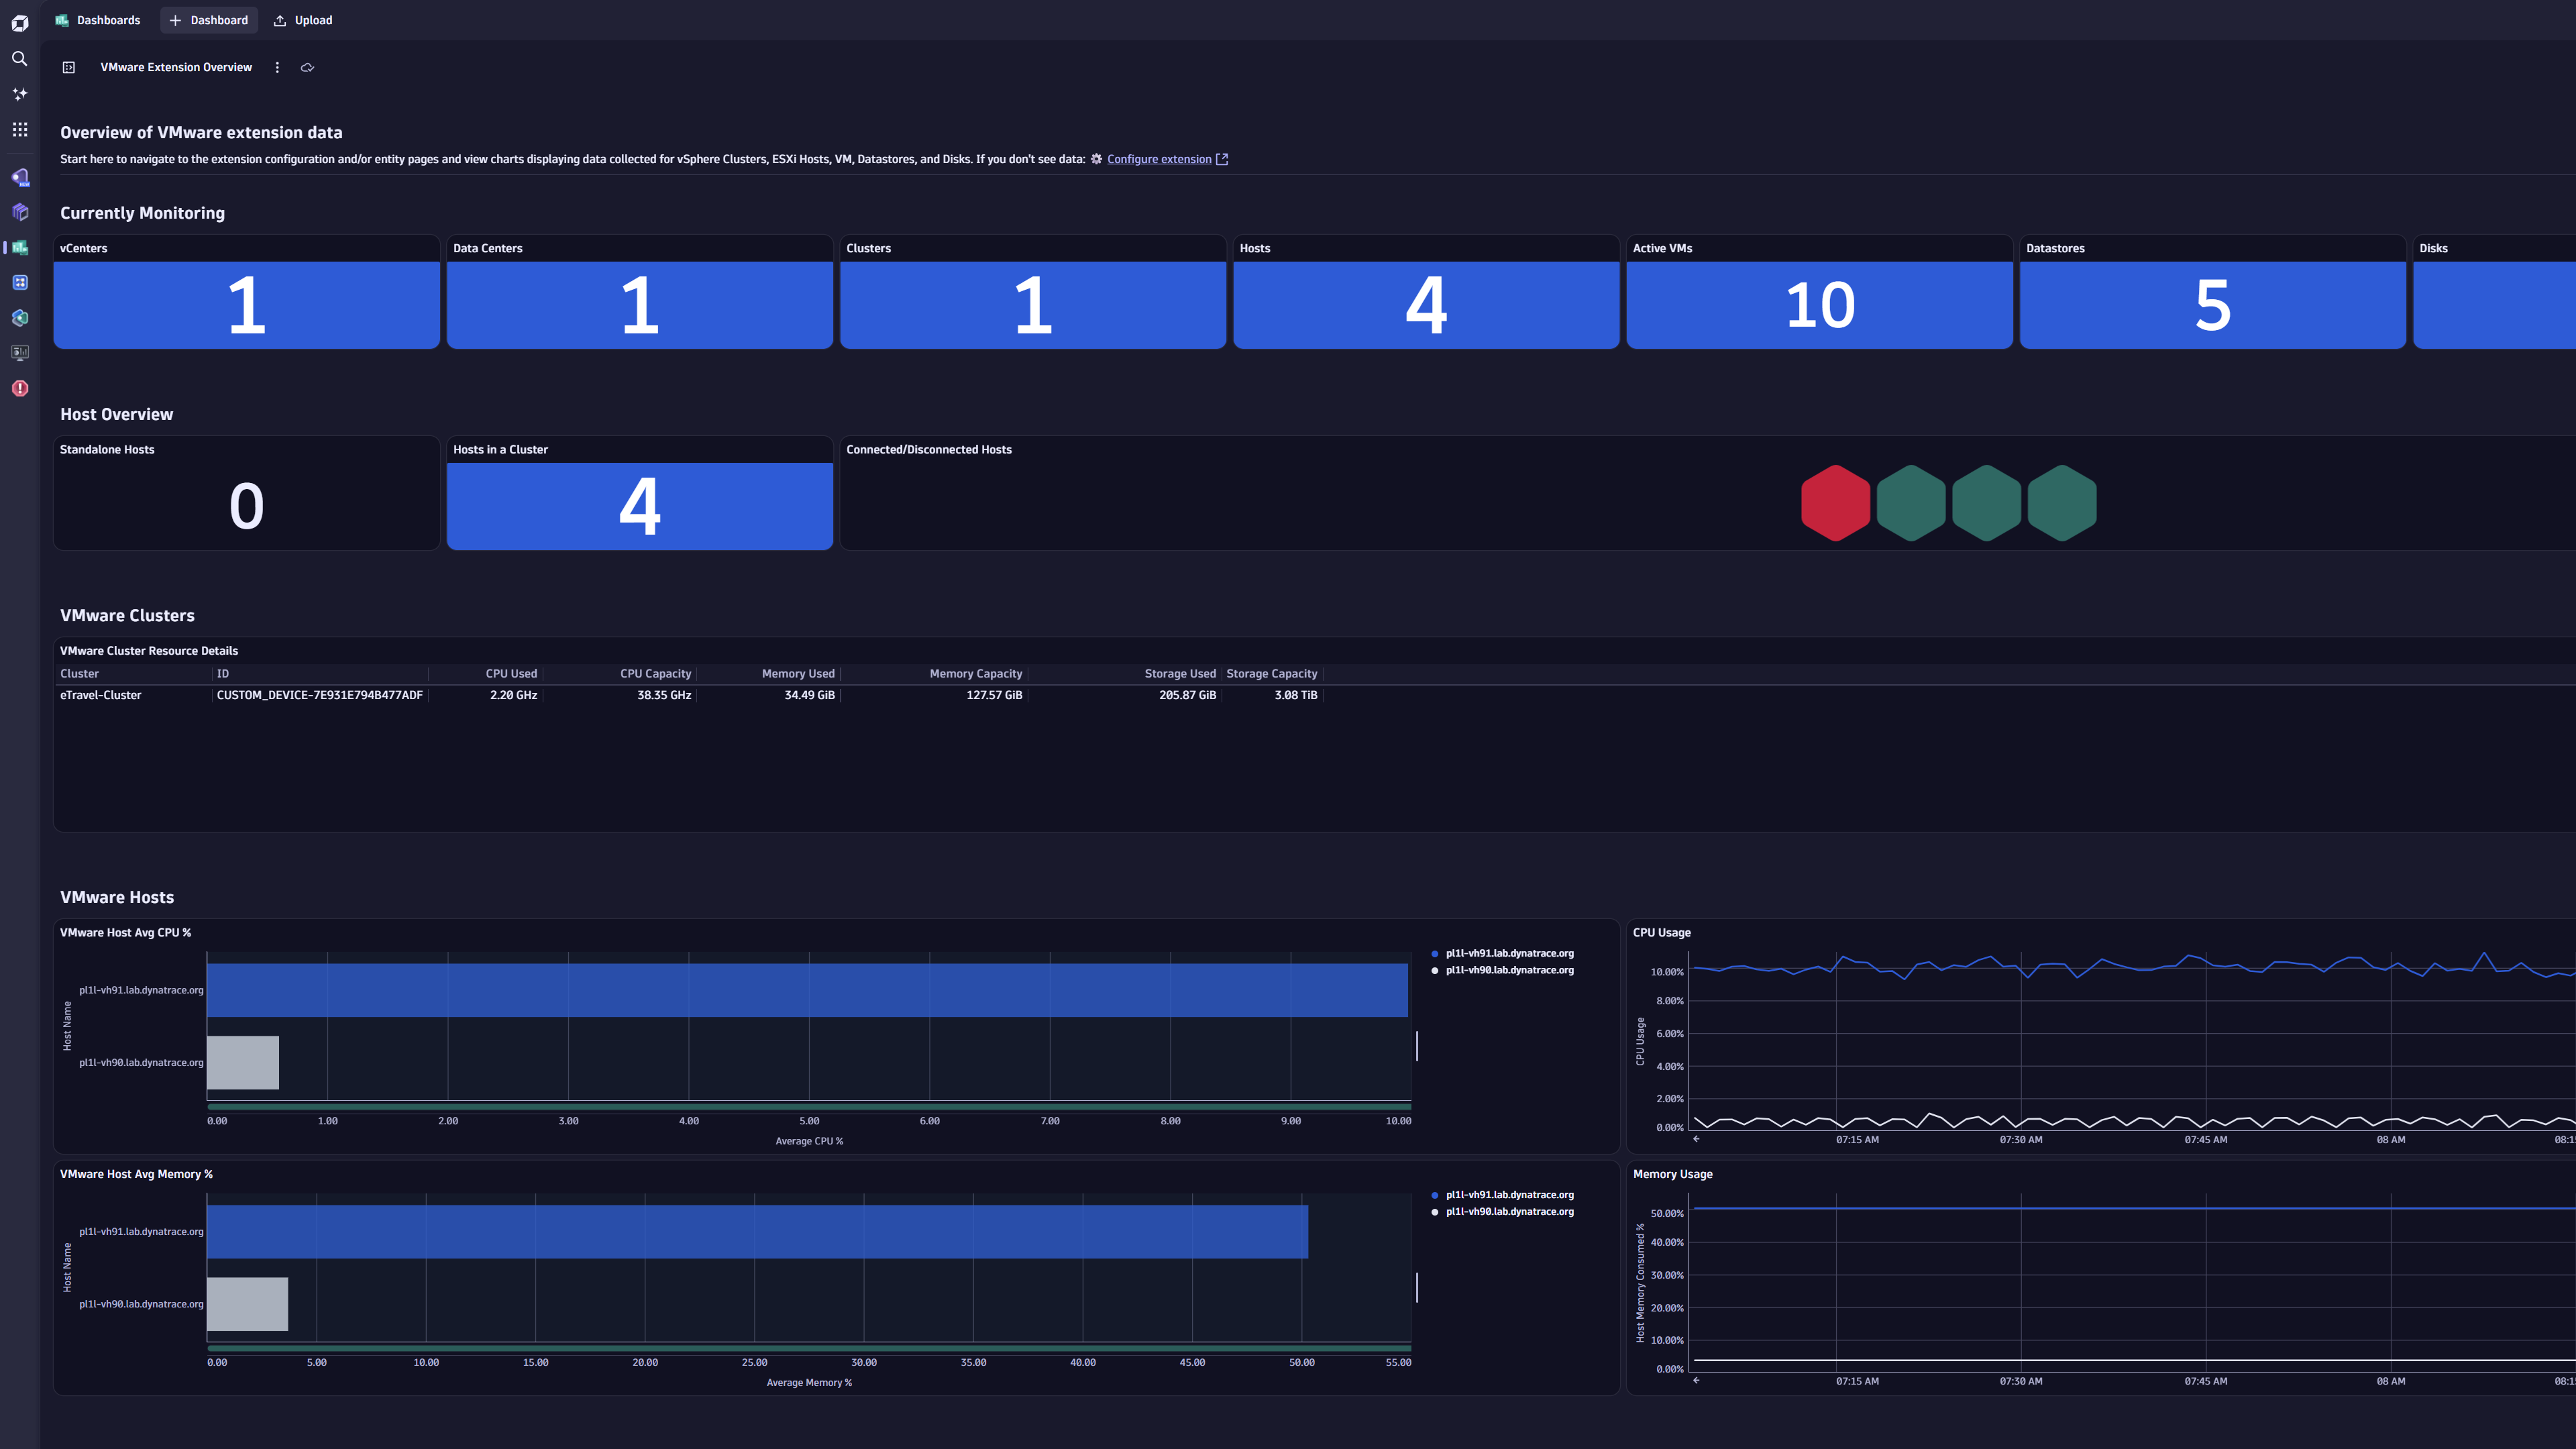Switch to the Dashboard tab
This screenshot has width=2576, height=1449.
pos(209,19)
